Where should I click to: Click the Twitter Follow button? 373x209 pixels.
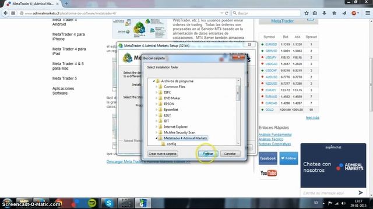pos(288,158)
